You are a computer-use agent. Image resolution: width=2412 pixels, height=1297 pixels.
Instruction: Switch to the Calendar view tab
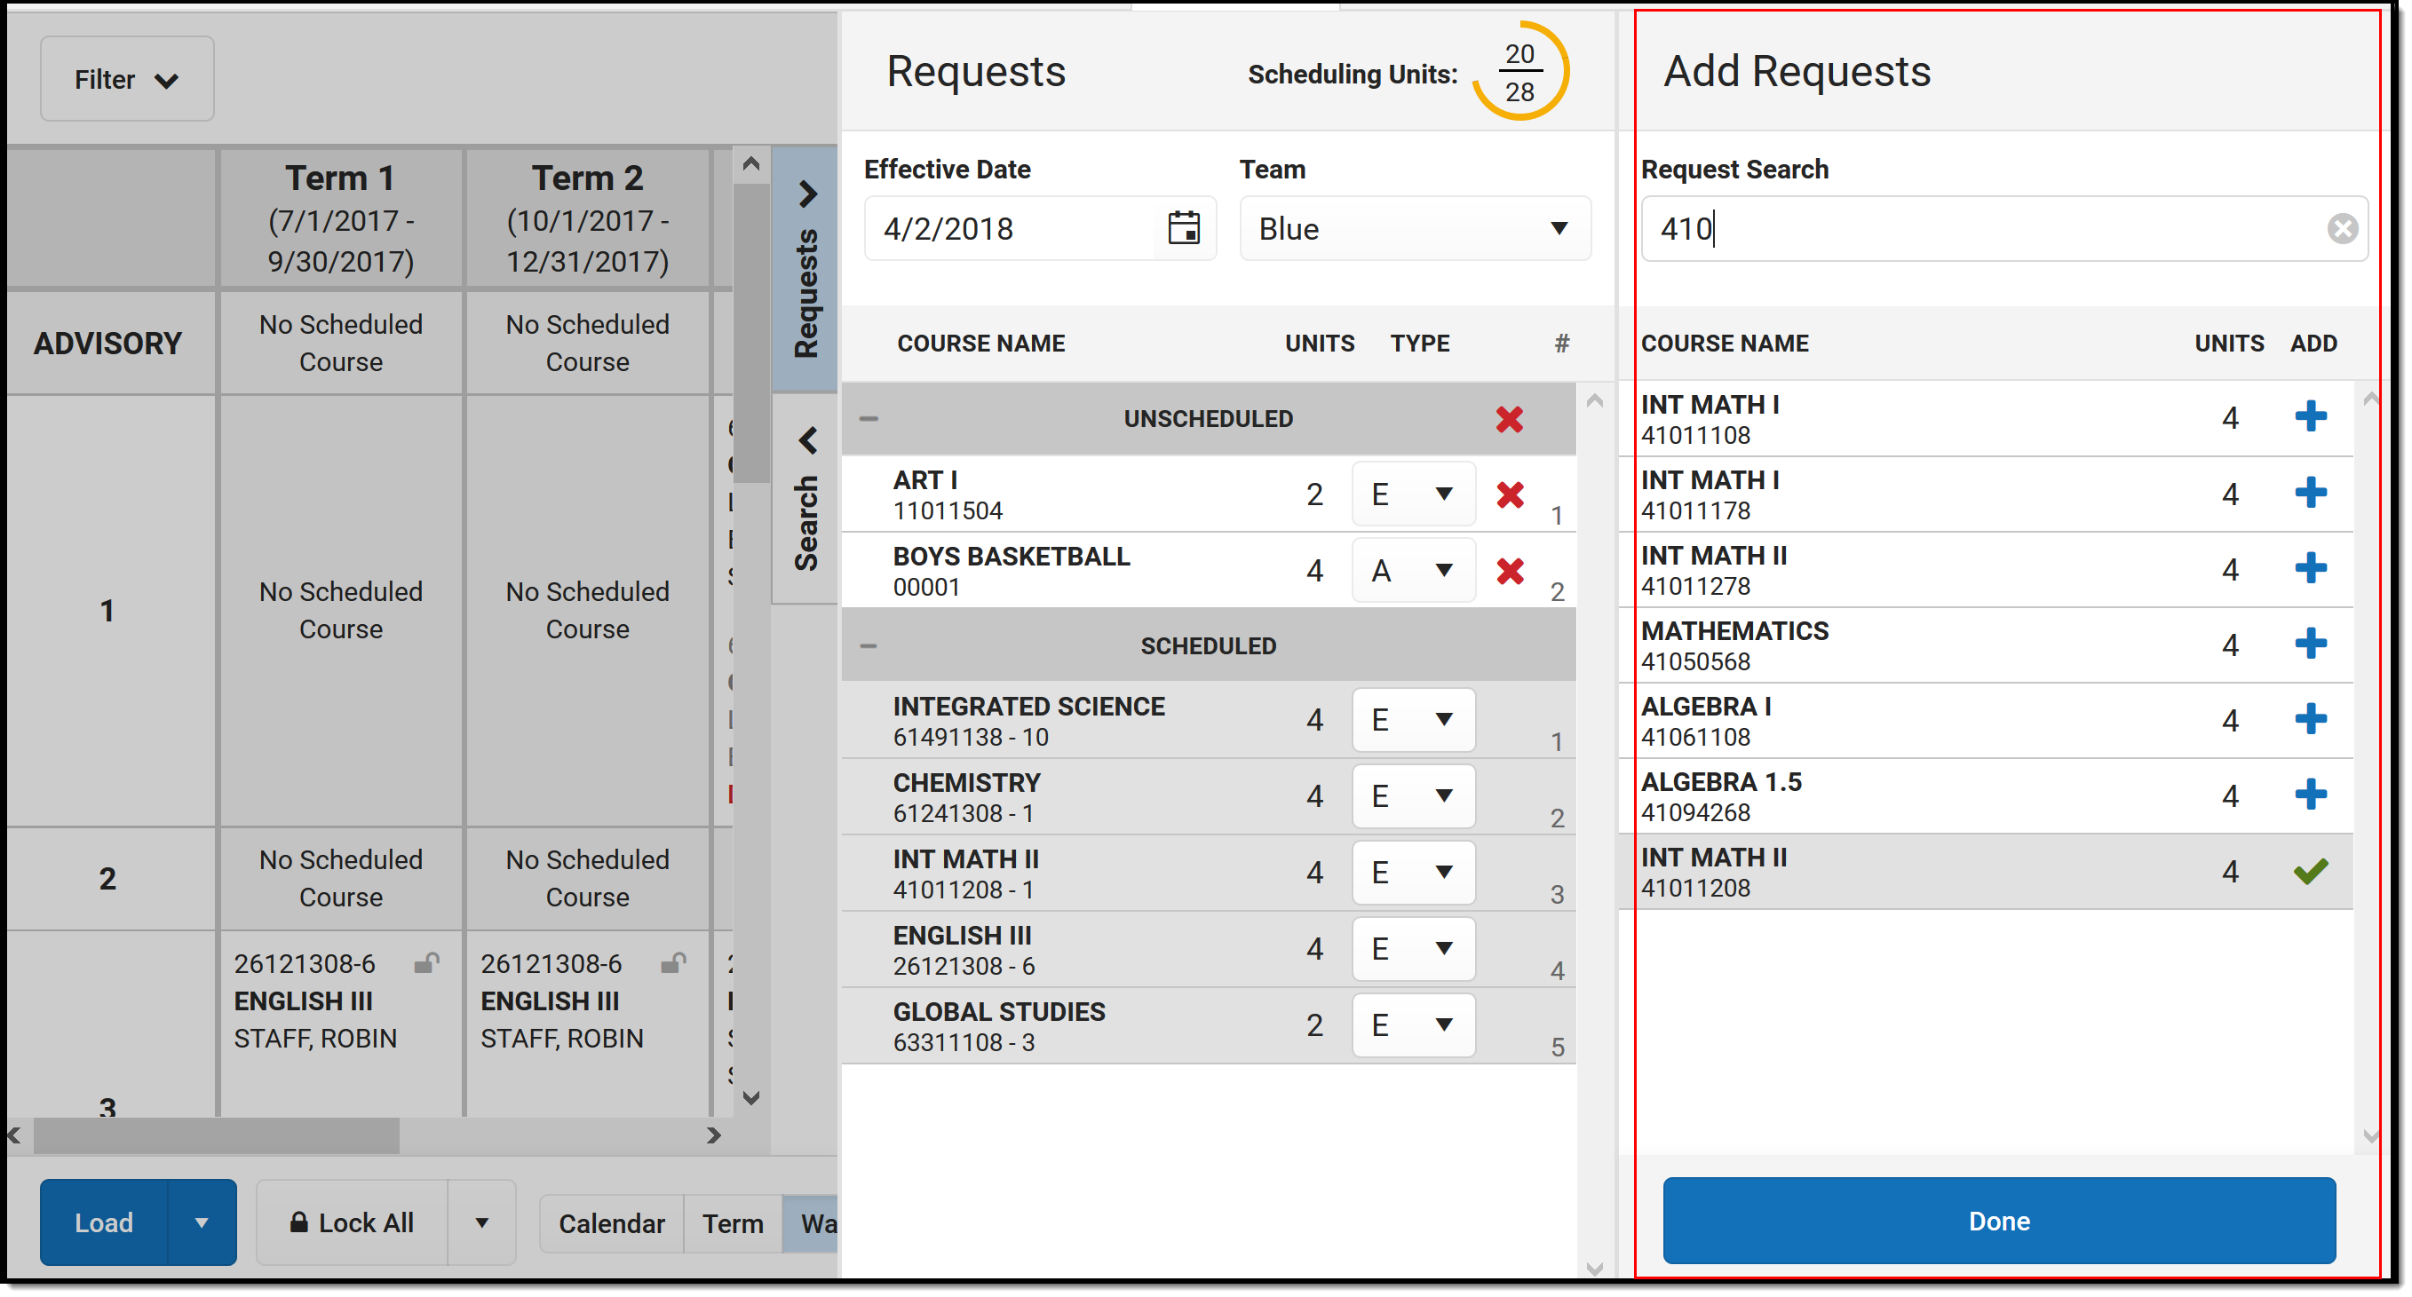point(611,1223)
